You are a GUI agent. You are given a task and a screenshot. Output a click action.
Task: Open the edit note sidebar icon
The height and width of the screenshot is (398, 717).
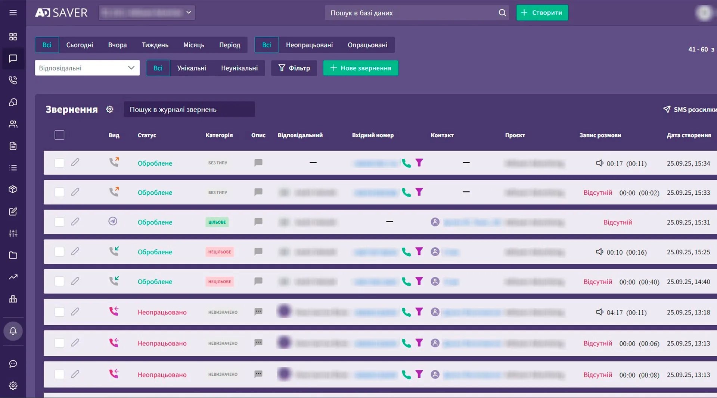tap(13, 211)
